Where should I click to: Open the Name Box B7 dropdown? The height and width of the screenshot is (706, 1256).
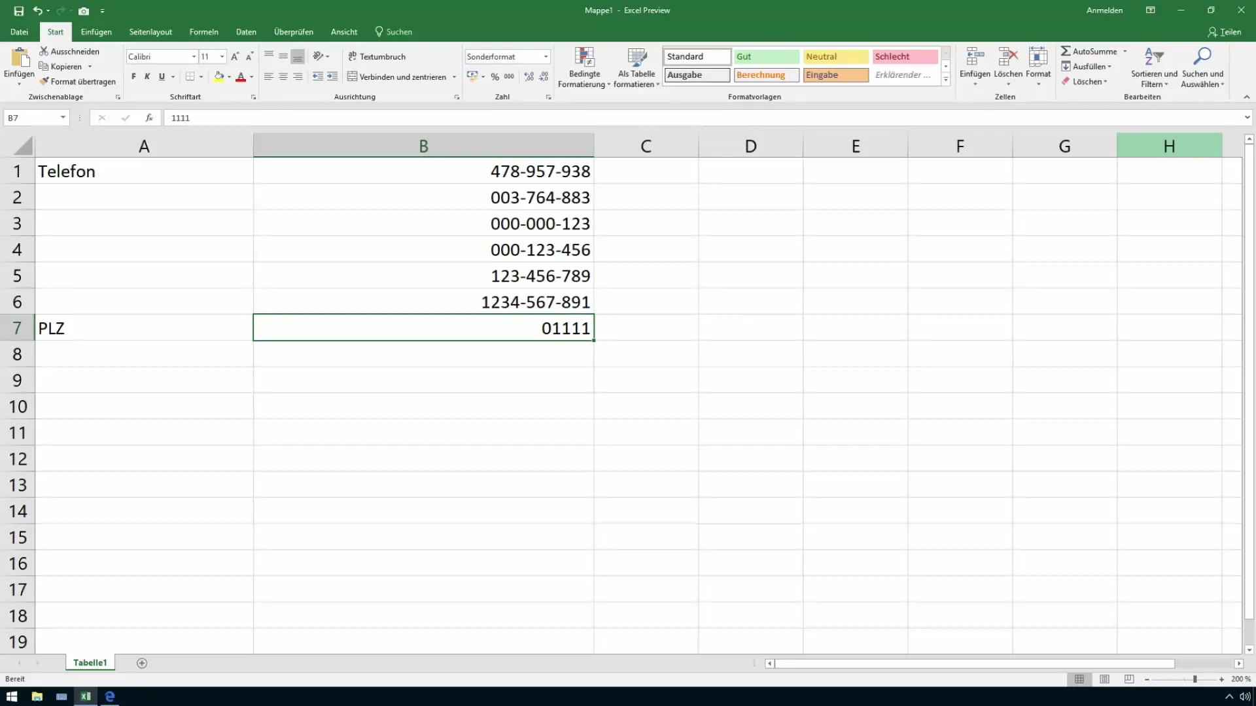click(63, 118)
